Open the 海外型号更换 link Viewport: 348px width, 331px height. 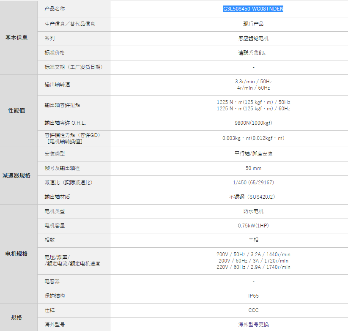[x=253, y=325]
